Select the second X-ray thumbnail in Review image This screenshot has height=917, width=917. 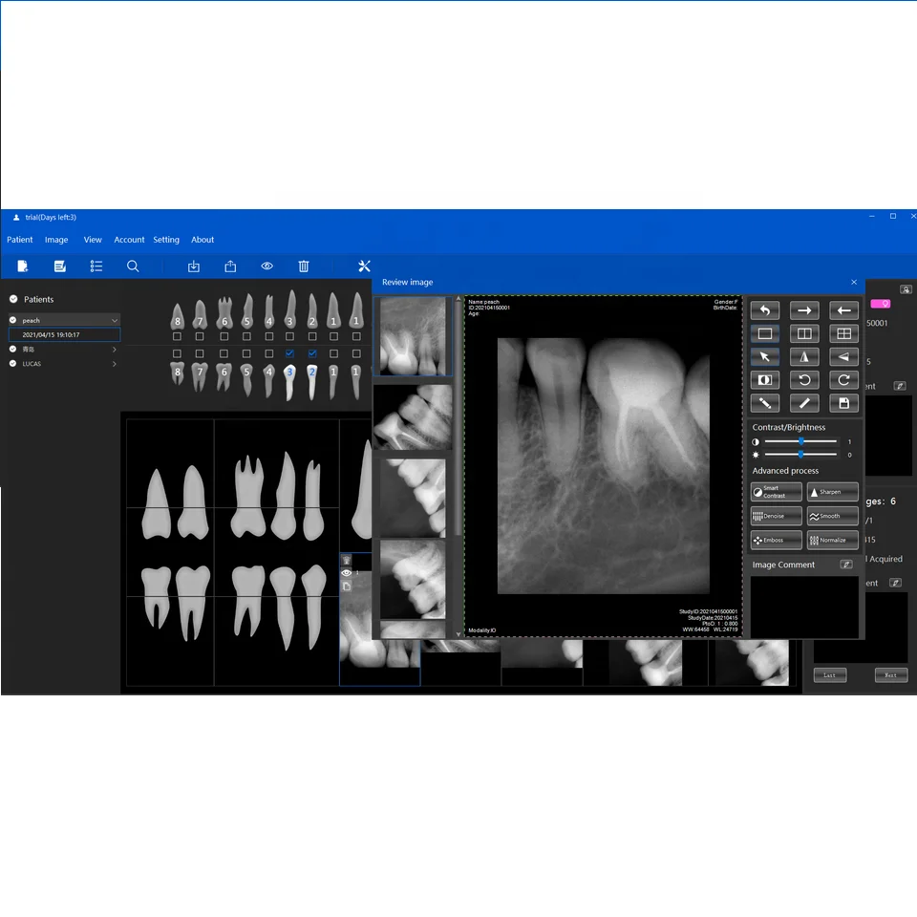click(x=413, y=417)
